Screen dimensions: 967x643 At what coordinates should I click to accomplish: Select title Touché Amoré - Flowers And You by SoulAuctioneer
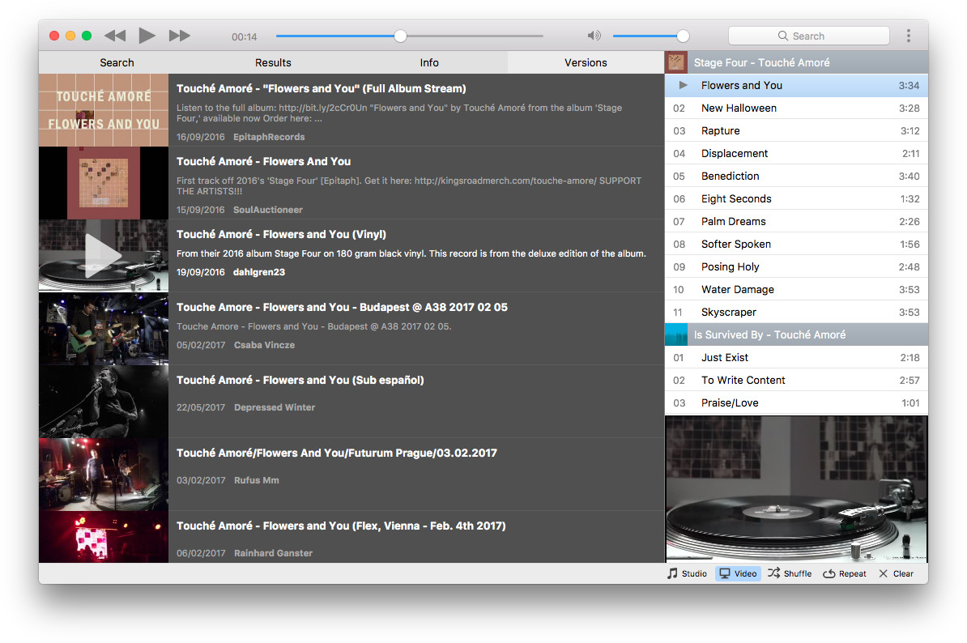click(263, 161)
